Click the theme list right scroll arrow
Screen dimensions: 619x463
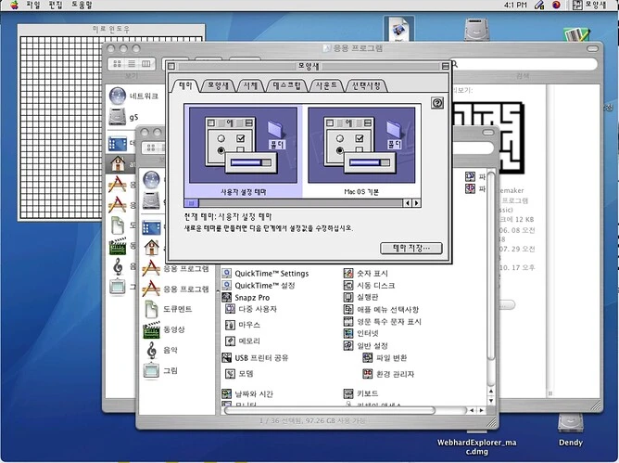(x=416, y=202)
